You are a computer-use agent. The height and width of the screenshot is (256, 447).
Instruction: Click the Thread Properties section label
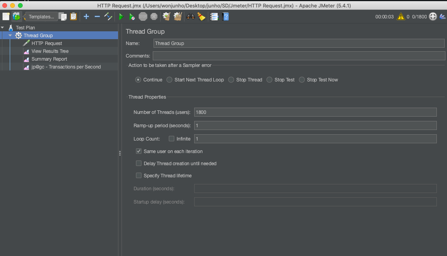147,97
